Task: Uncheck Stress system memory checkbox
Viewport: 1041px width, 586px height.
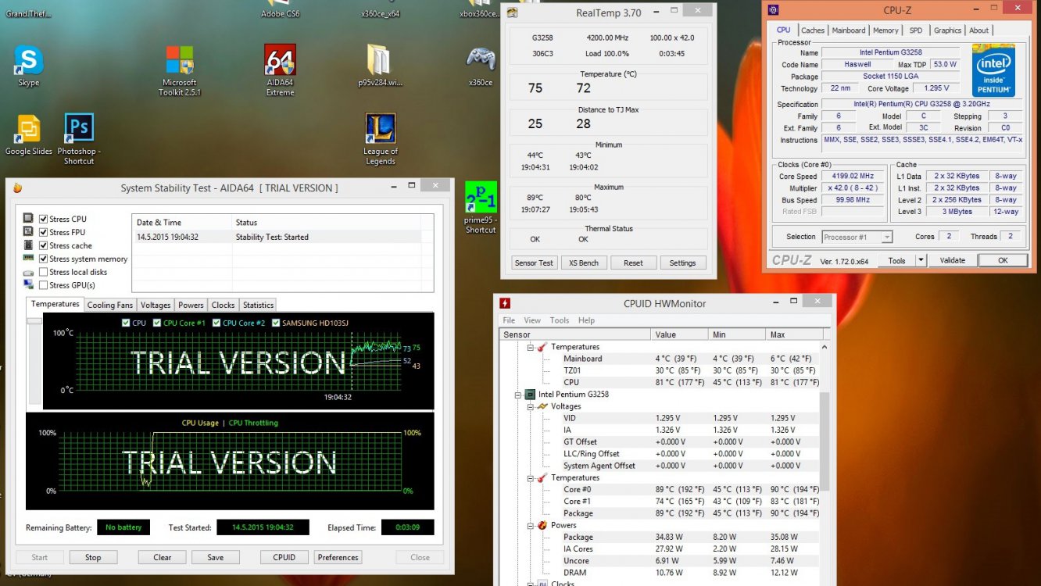Action: click(43, 259)
